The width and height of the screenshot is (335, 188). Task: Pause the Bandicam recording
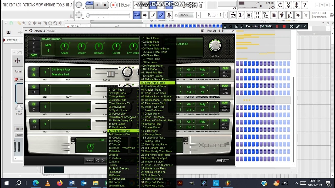point(277,26)
